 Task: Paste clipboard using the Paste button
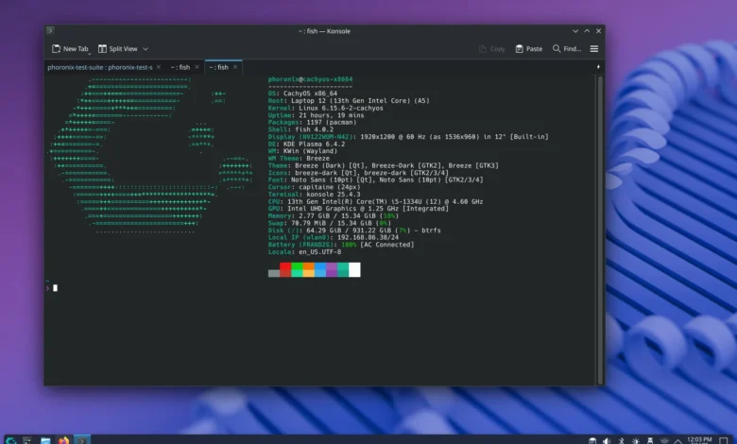pos(529,49)
